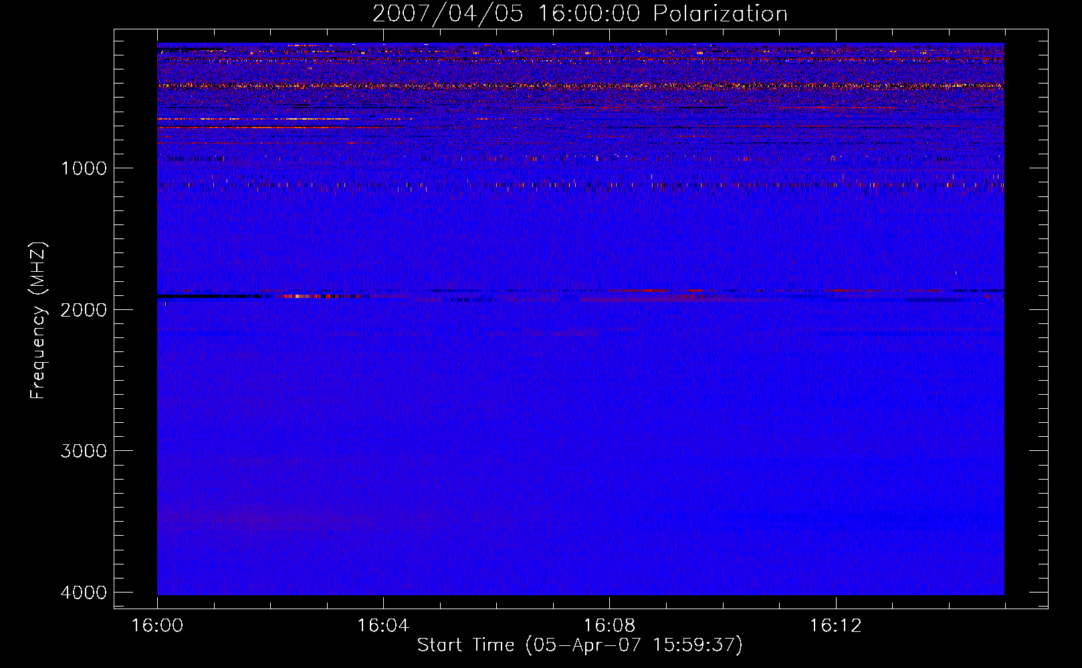Screen dimensions: 1082x668
Task: Select the 3000 frequency tick label
Action: pyautogui.click(x=84, y=451)
